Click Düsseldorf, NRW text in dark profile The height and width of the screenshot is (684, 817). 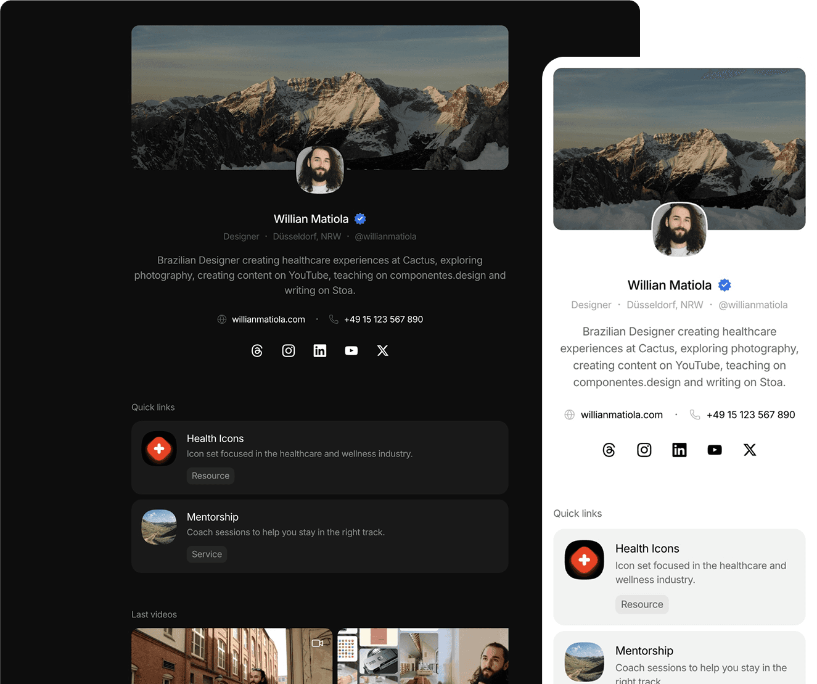coord(307,237)
